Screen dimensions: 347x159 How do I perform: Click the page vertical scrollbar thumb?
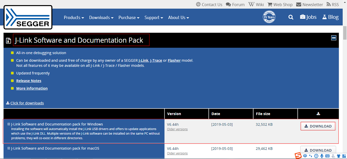(x=345, y=33)
